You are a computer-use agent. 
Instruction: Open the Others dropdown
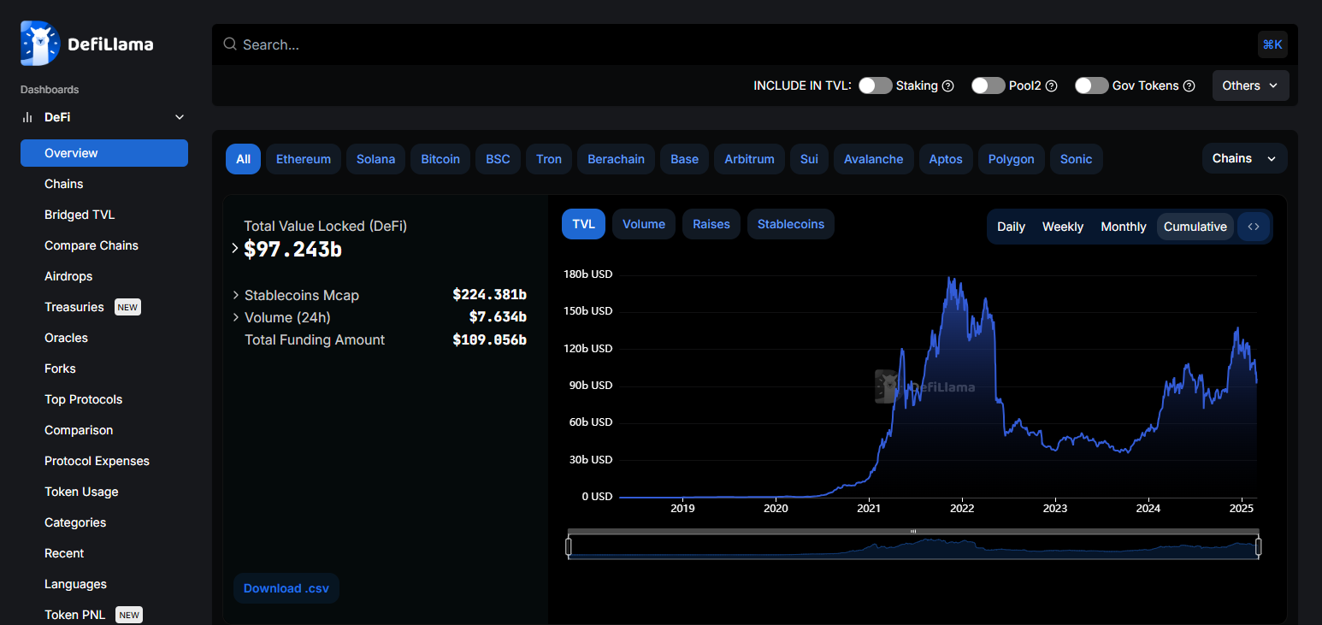tap(1250, 85)
